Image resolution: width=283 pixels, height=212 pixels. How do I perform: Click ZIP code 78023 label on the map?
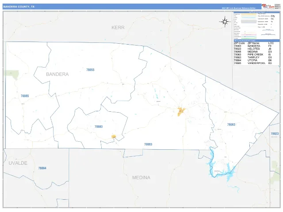[275, 133]
